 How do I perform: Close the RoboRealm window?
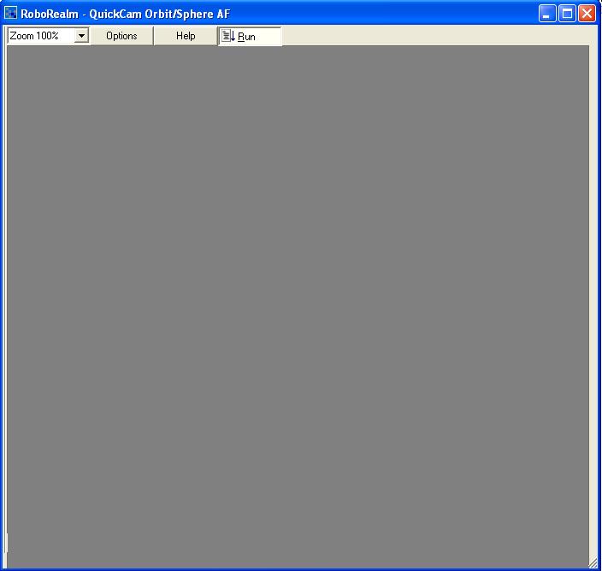tap(587, 14)
